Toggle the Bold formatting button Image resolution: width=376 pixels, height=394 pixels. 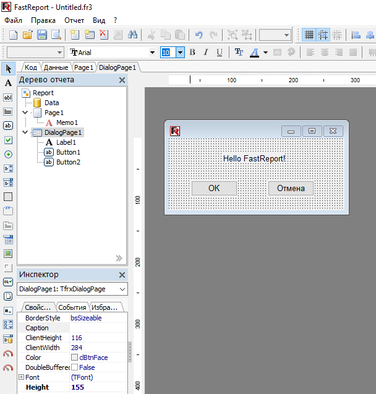point(192,53)
